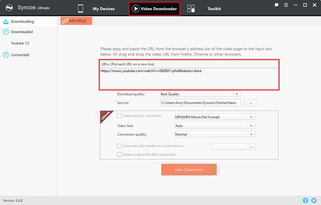Click the Conversion quality Normal combo box

tap(215, 134)
